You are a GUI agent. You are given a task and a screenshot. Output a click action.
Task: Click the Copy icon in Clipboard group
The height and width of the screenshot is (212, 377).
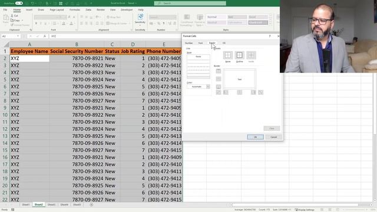12,20
